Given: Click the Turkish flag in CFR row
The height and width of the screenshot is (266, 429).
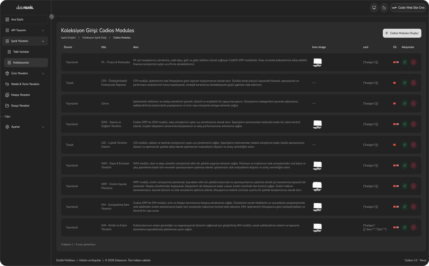Looking at the screenshot, I should tap(395, 83).
